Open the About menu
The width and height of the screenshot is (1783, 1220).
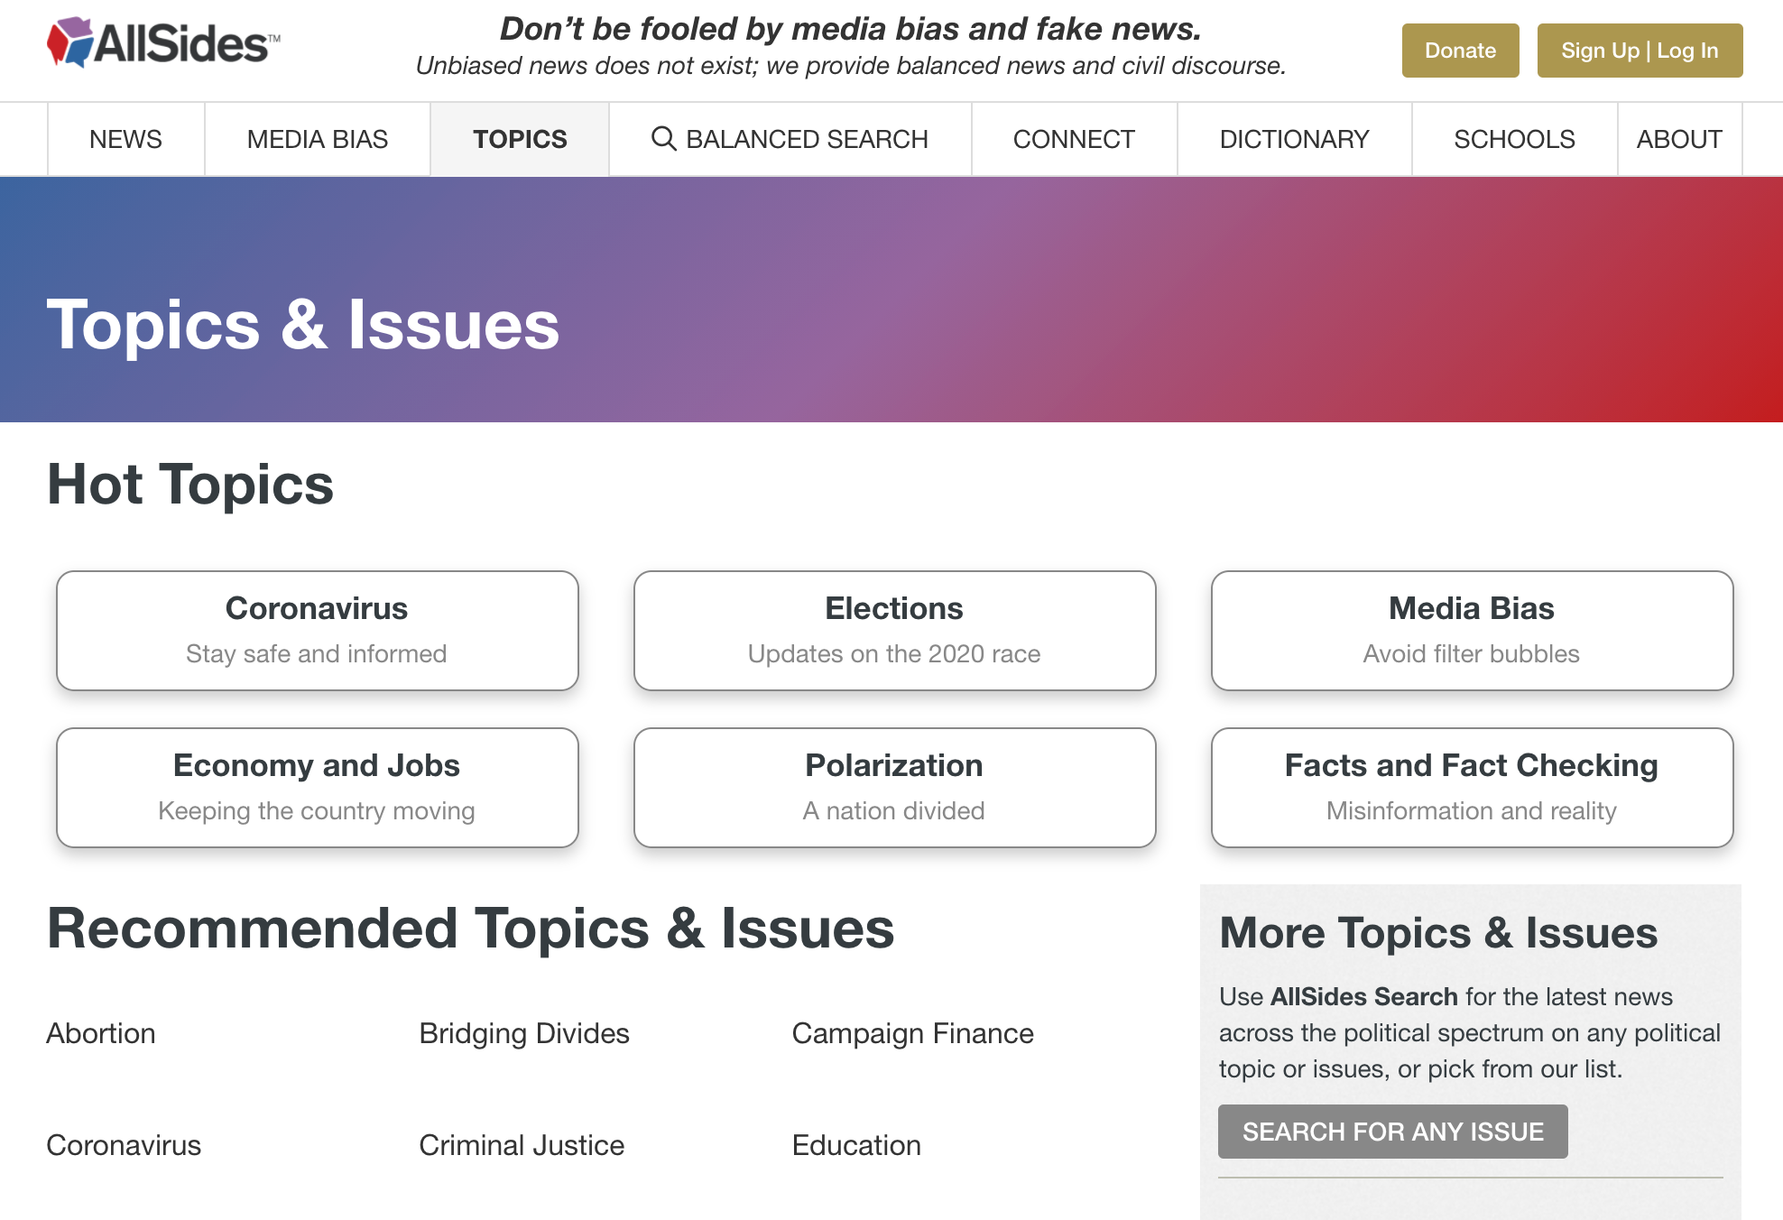pos(1679,139)
